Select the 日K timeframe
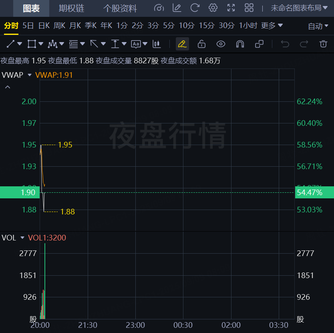This screenshot has height=333, width=334. [x=44, y=26]
